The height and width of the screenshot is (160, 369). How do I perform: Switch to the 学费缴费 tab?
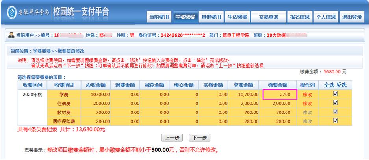click(185, 17)
